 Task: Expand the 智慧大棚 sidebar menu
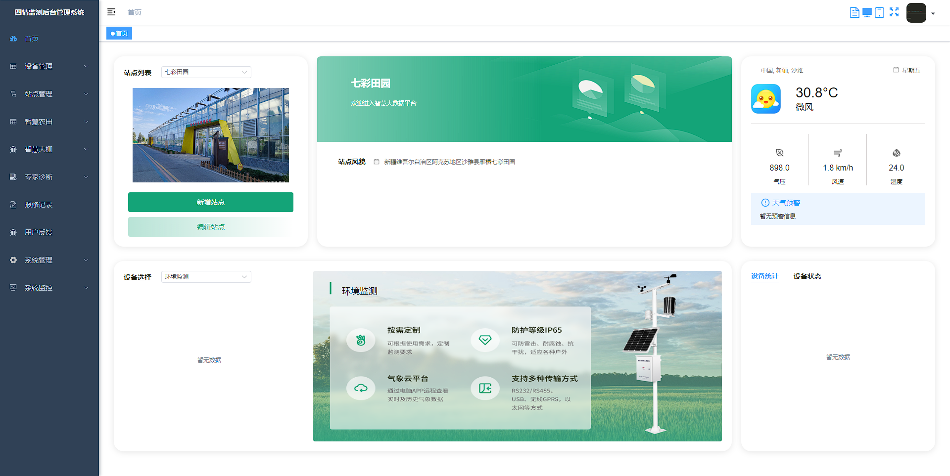(49, 149)
